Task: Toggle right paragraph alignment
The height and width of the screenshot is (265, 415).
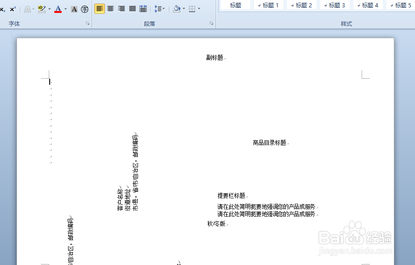Action: (121, 8)
